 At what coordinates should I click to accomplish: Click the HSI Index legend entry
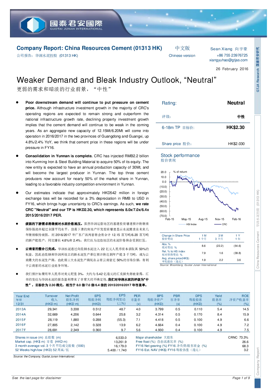[x=188, y=224]
